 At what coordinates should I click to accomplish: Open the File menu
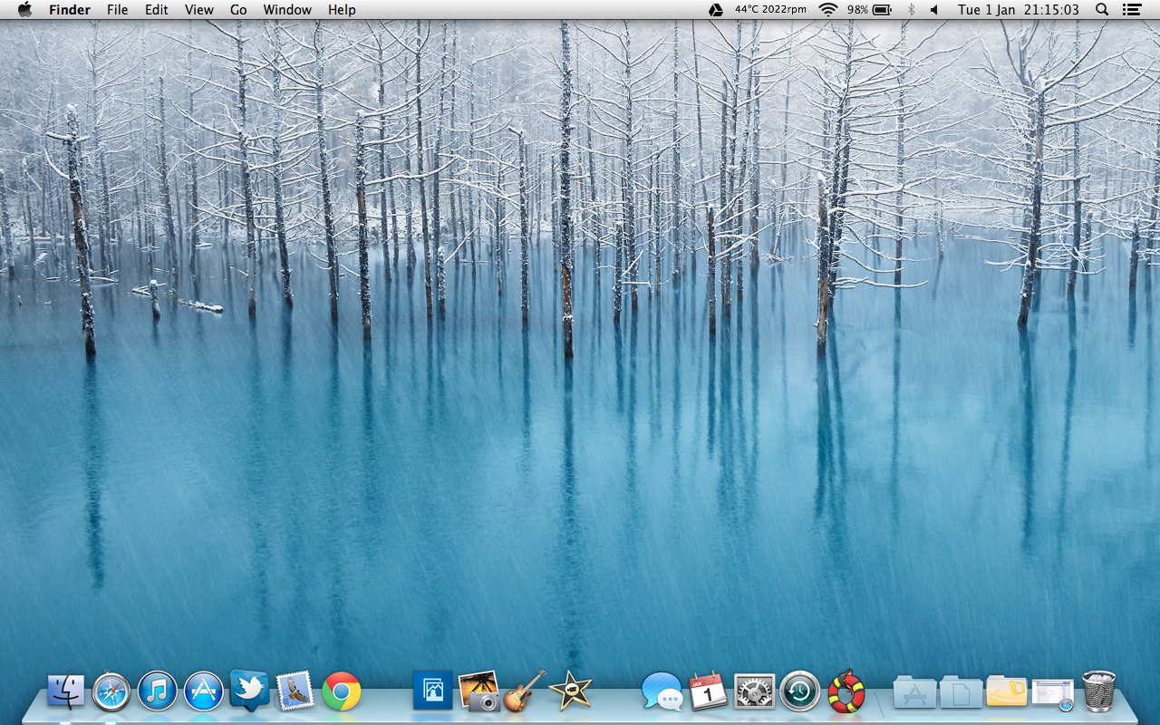point(117,10)
